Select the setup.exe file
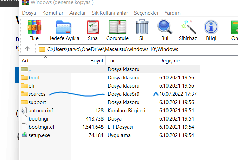The height and width of the screenshot is (160, 238). pyautogui.click(x=39, y=135)
